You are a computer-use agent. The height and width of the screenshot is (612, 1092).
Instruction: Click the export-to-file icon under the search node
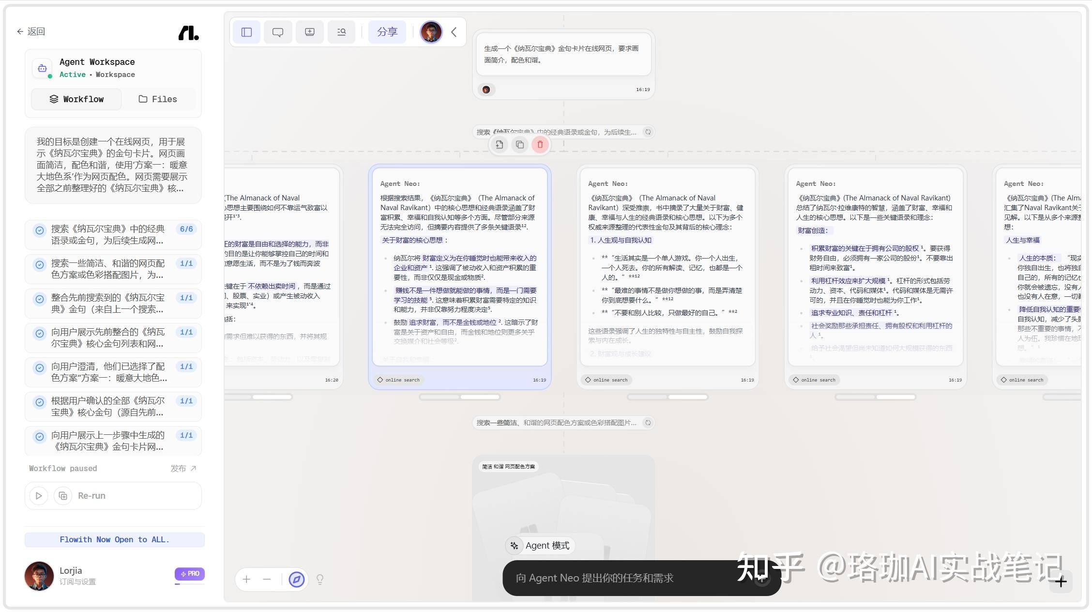point(500,144)
